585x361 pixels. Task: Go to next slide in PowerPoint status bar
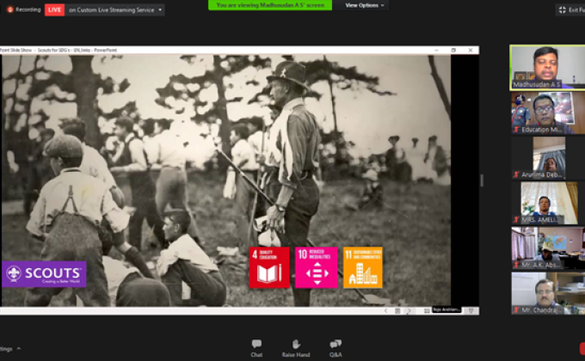409,310
